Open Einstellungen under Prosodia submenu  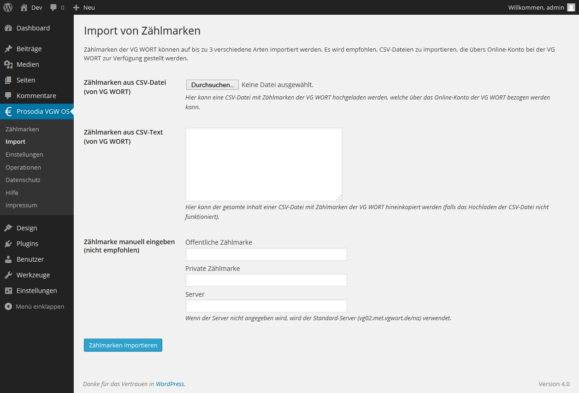tap(24, 154)
